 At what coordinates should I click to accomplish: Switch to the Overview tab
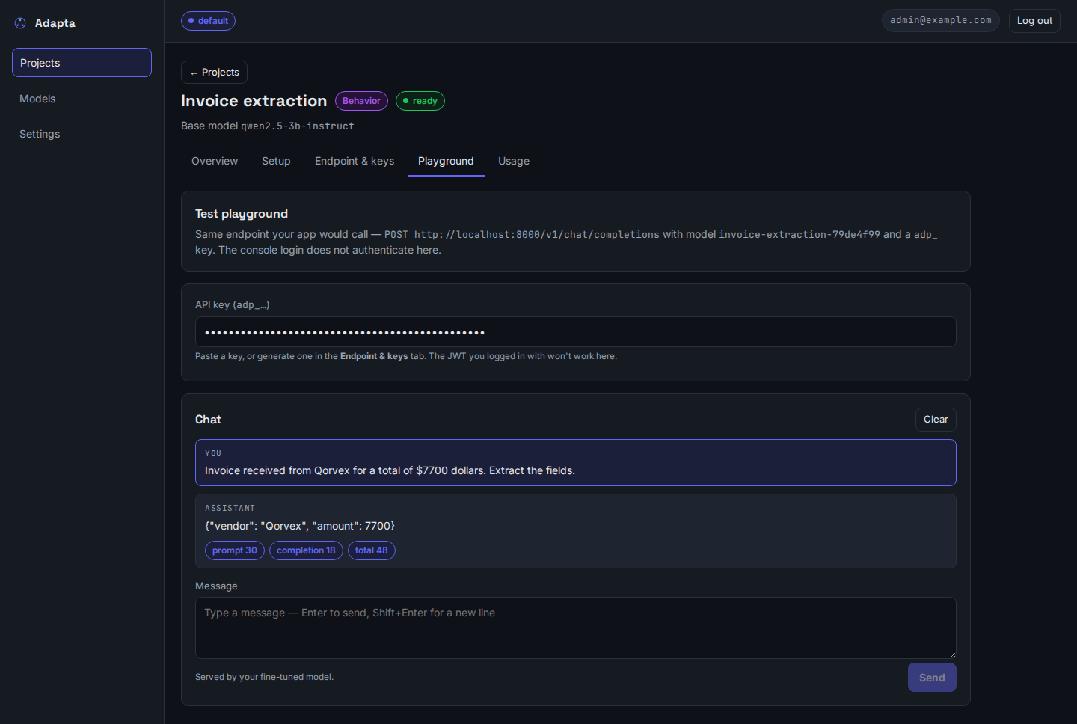coord(215,161)
